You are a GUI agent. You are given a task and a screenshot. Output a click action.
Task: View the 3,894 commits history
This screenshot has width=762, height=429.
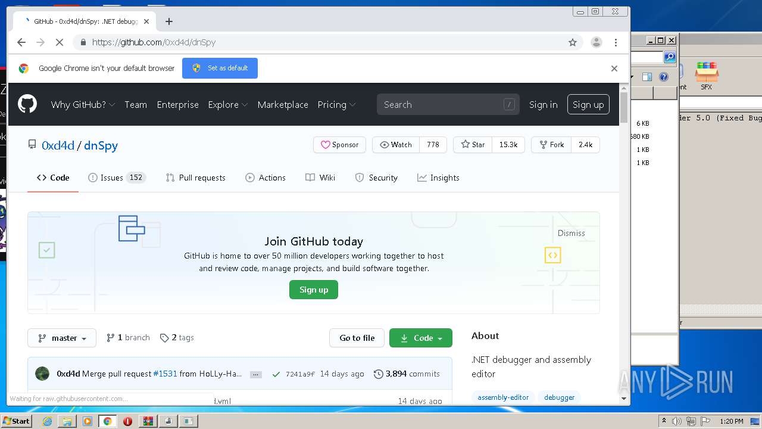407,374
